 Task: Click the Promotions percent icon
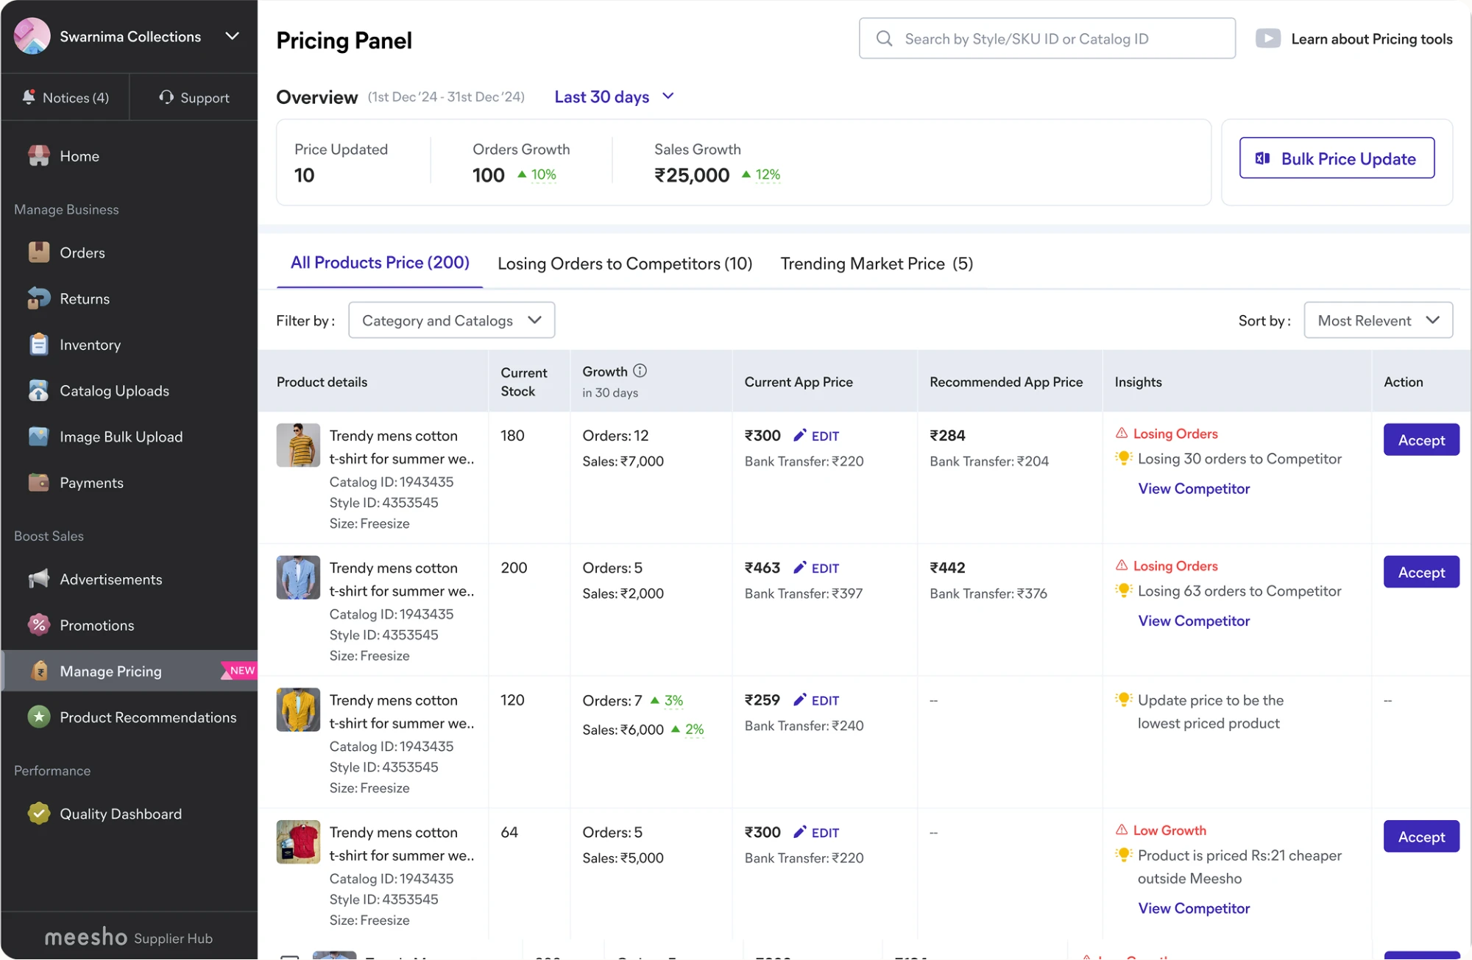pyautogui.click(x=39, y=625)
